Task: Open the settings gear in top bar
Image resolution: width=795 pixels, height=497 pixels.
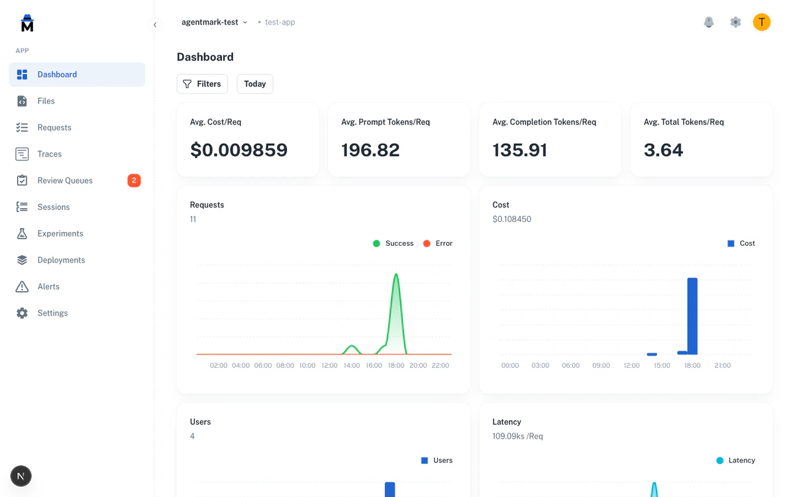Action: tap(735, 22)
